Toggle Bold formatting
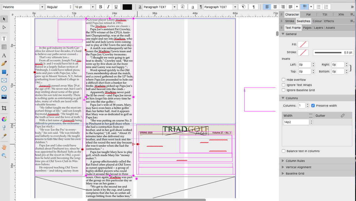Screen dimensions: 356x201 101,7
